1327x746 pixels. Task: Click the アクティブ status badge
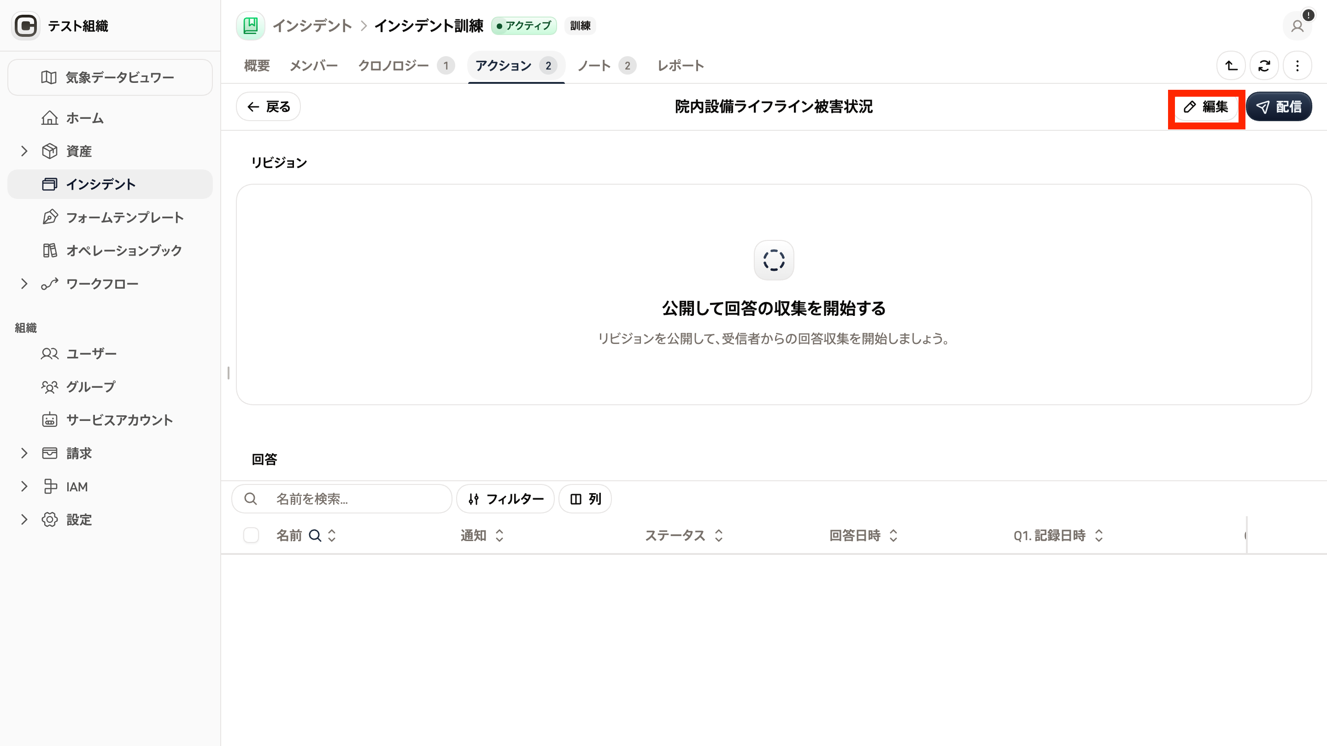(x=524, y=26)
